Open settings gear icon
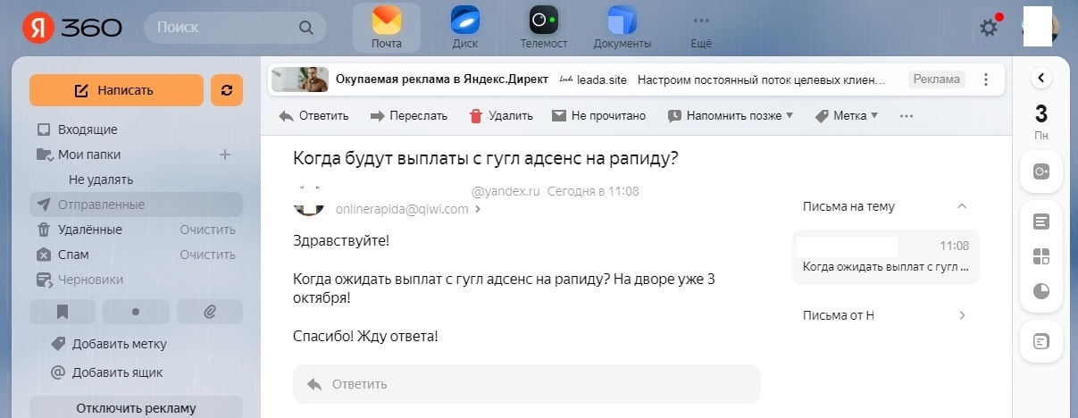Image resolution: width=1078 pixels, height=418 pixels. (x=989, y=28)
